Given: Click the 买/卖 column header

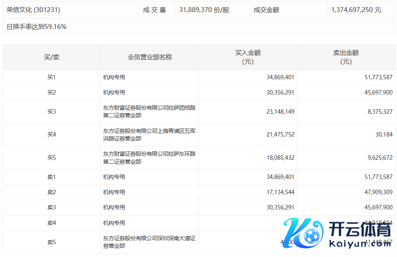Looking at the screenshot, I should point(51,57).
